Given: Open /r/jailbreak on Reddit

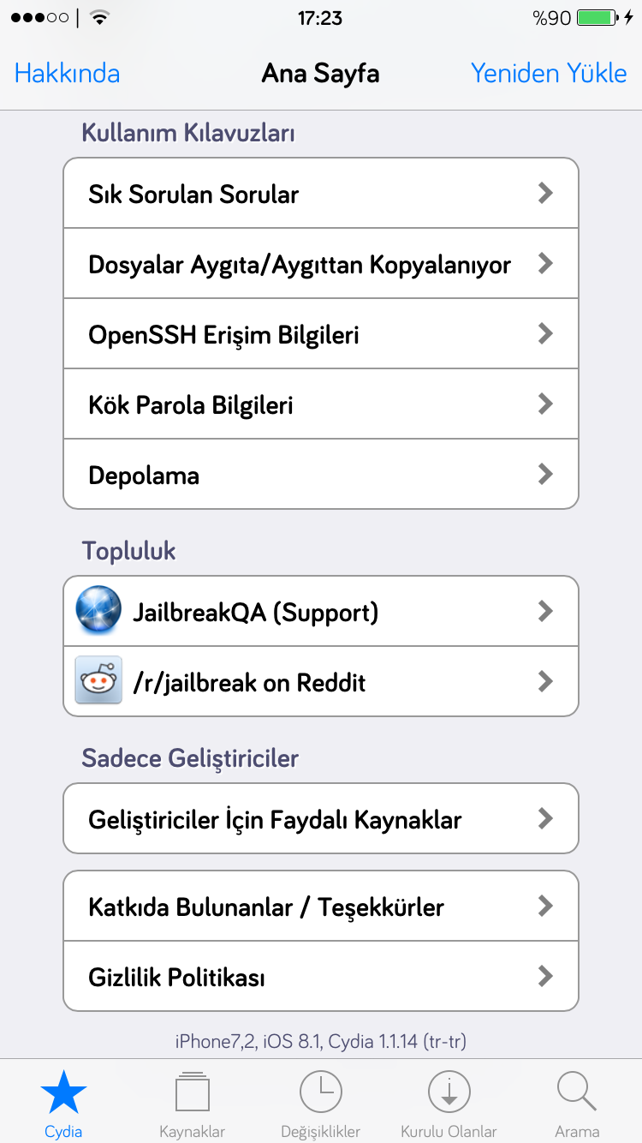Looking at the screenshot, I should click(321, 681).
